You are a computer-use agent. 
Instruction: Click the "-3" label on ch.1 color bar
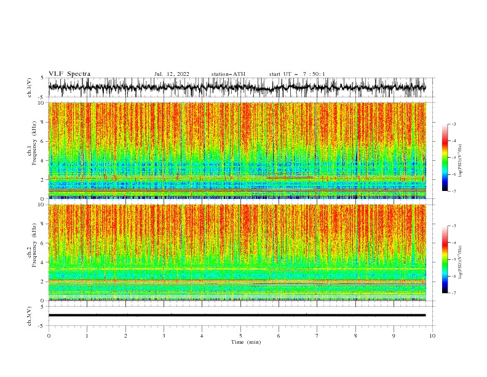pos(453,124)
